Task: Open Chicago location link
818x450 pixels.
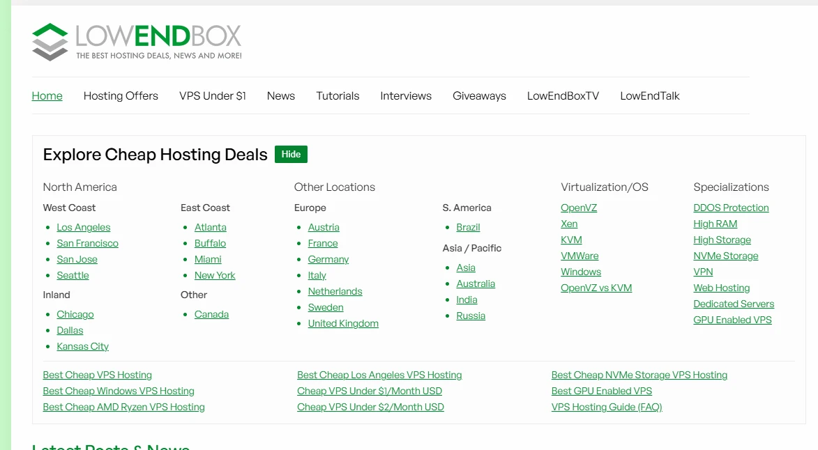Action: [75, 314]
